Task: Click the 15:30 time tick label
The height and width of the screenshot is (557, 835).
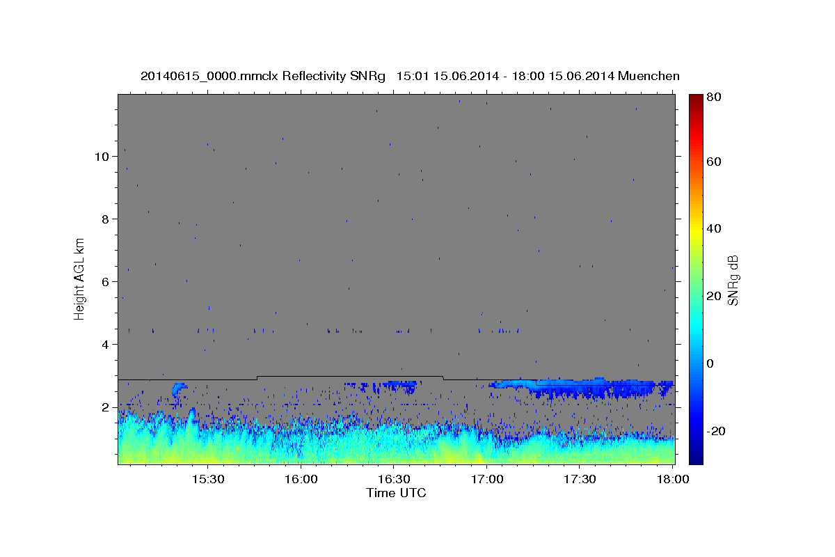Action: pyautogui.click(x=207, y=479)
